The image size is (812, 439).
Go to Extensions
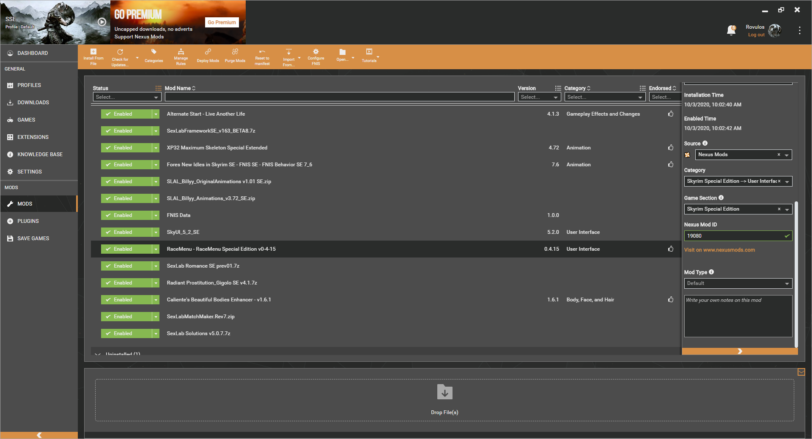(x=39, y=137)
